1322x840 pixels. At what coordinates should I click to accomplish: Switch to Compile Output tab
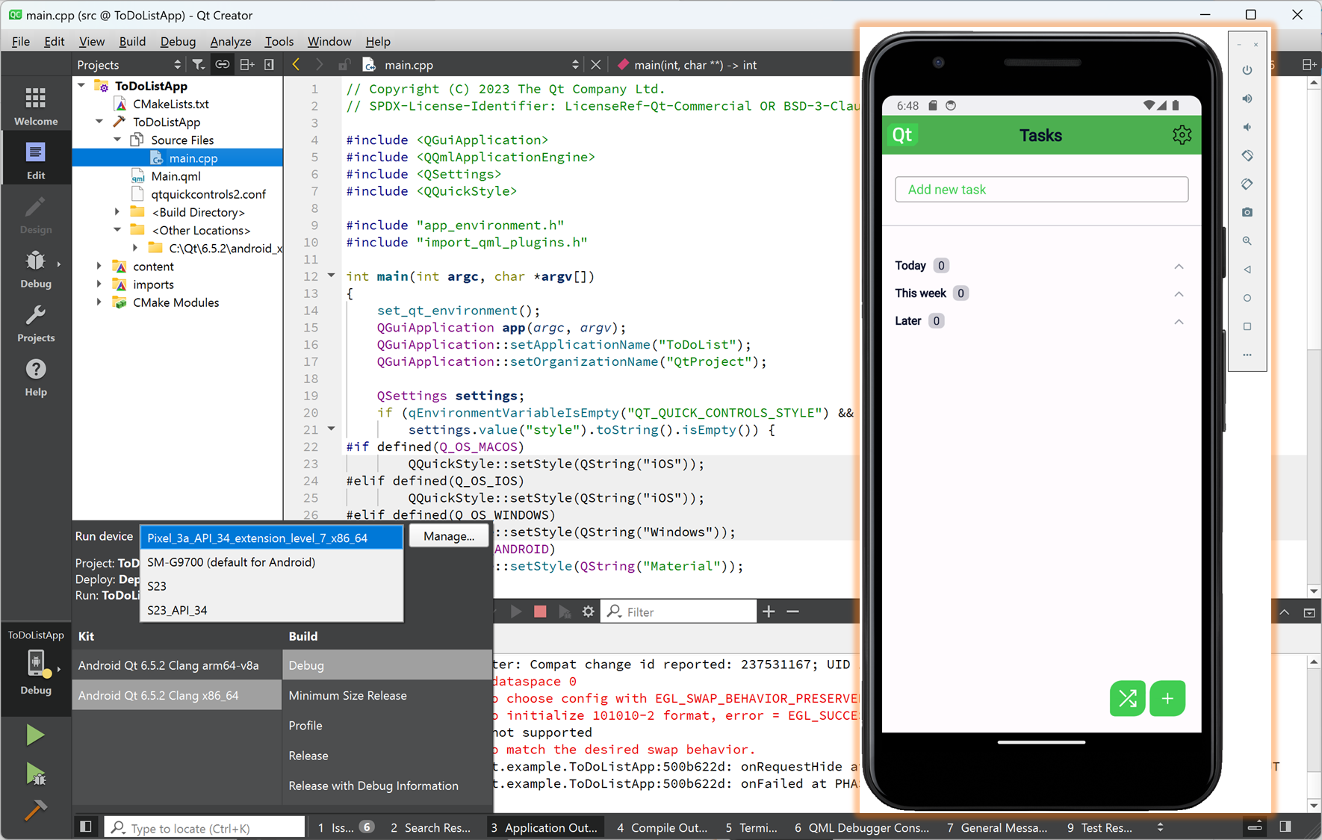(x=662, y=827)
